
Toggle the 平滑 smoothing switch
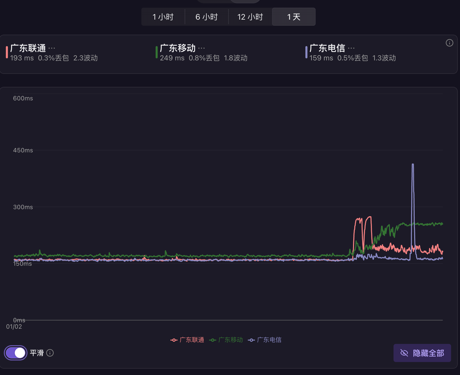click(16, 353)
